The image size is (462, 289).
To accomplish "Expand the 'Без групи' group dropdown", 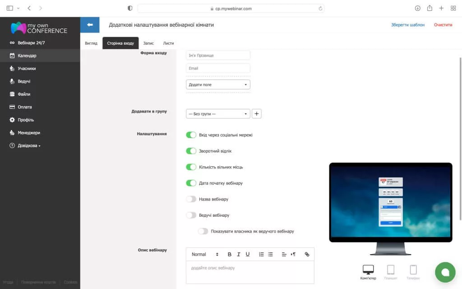I will pos(218,114).
